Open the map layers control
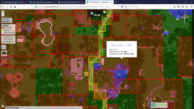Image resolution: width=194 pixels, height=109 pixels. [4, 47]
